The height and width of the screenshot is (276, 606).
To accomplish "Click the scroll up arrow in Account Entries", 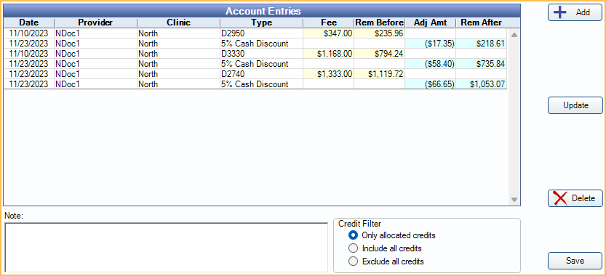I will click(514, 35).
